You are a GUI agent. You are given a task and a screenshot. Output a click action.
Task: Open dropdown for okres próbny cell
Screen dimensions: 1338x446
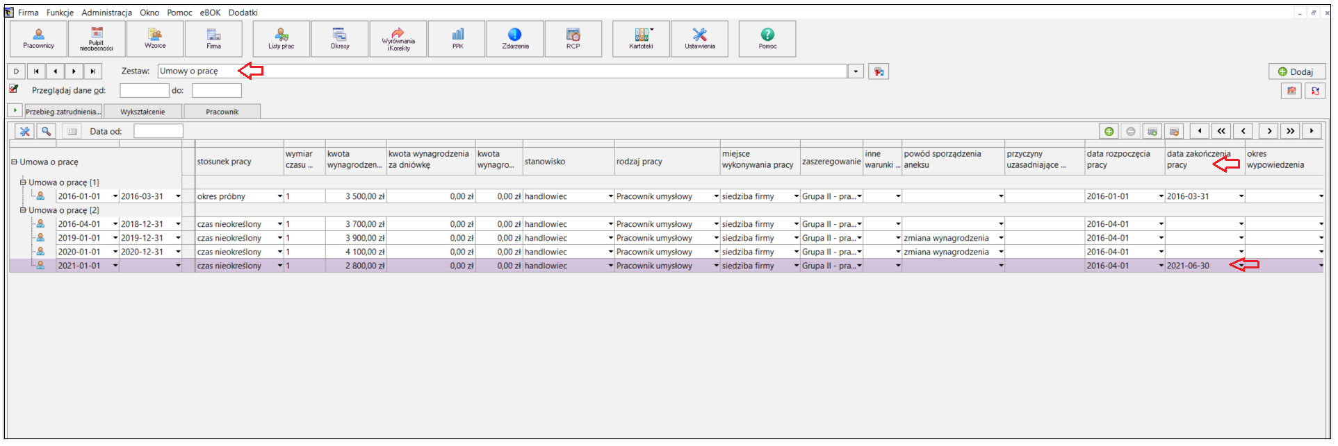(280, 196)
